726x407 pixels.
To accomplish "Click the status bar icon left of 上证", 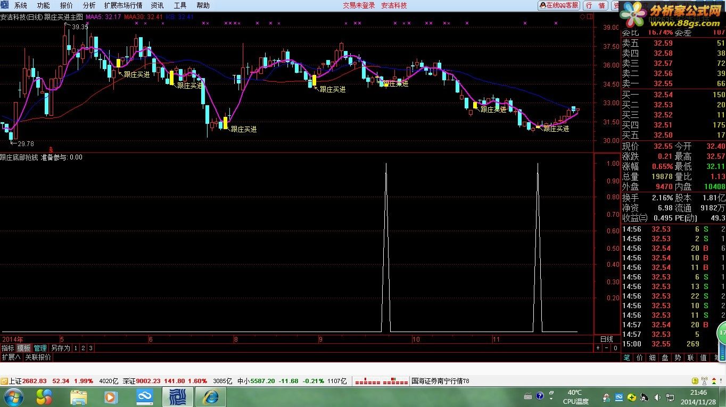I will [4, 381].
